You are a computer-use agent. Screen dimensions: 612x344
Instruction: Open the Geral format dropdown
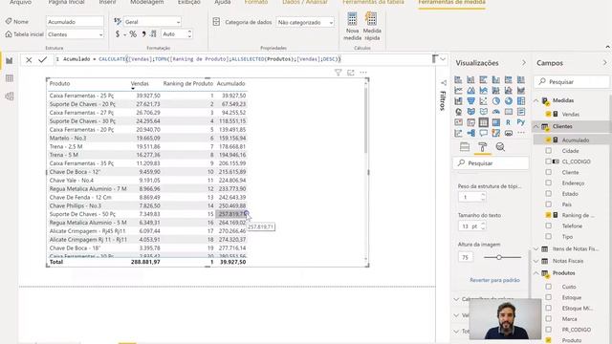coord(152,22)
